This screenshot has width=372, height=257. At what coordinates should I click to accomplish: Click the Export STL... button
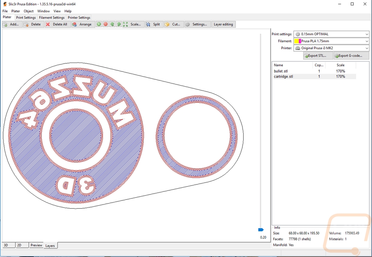point(318,56)
